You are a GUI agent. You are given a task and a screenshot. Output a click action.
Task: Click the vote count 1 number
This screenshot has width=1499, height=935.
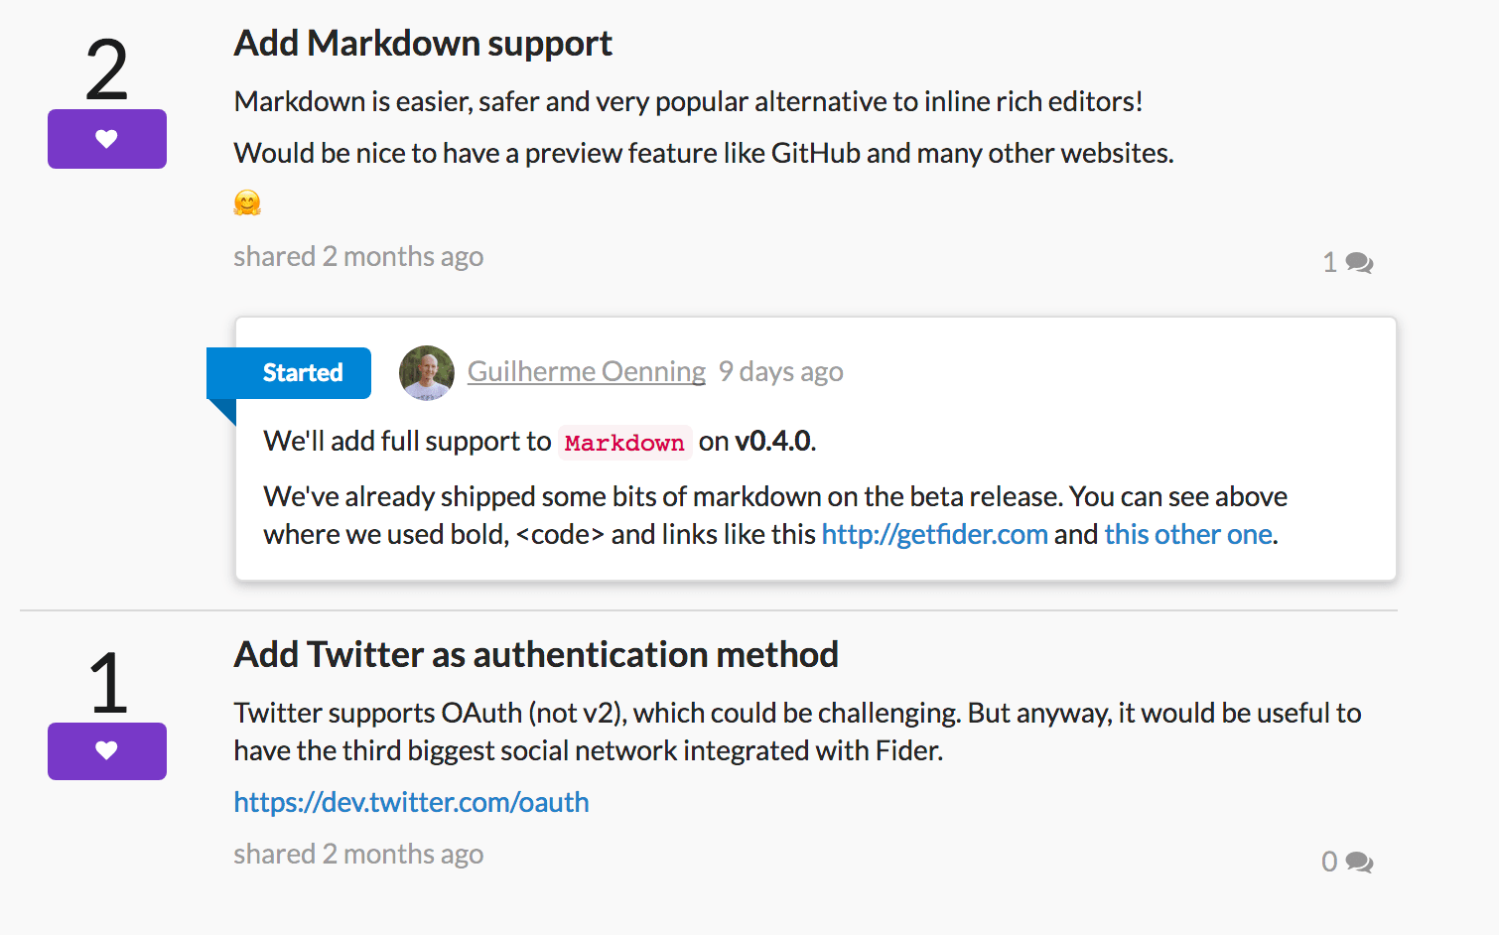[x=108, y=683]
